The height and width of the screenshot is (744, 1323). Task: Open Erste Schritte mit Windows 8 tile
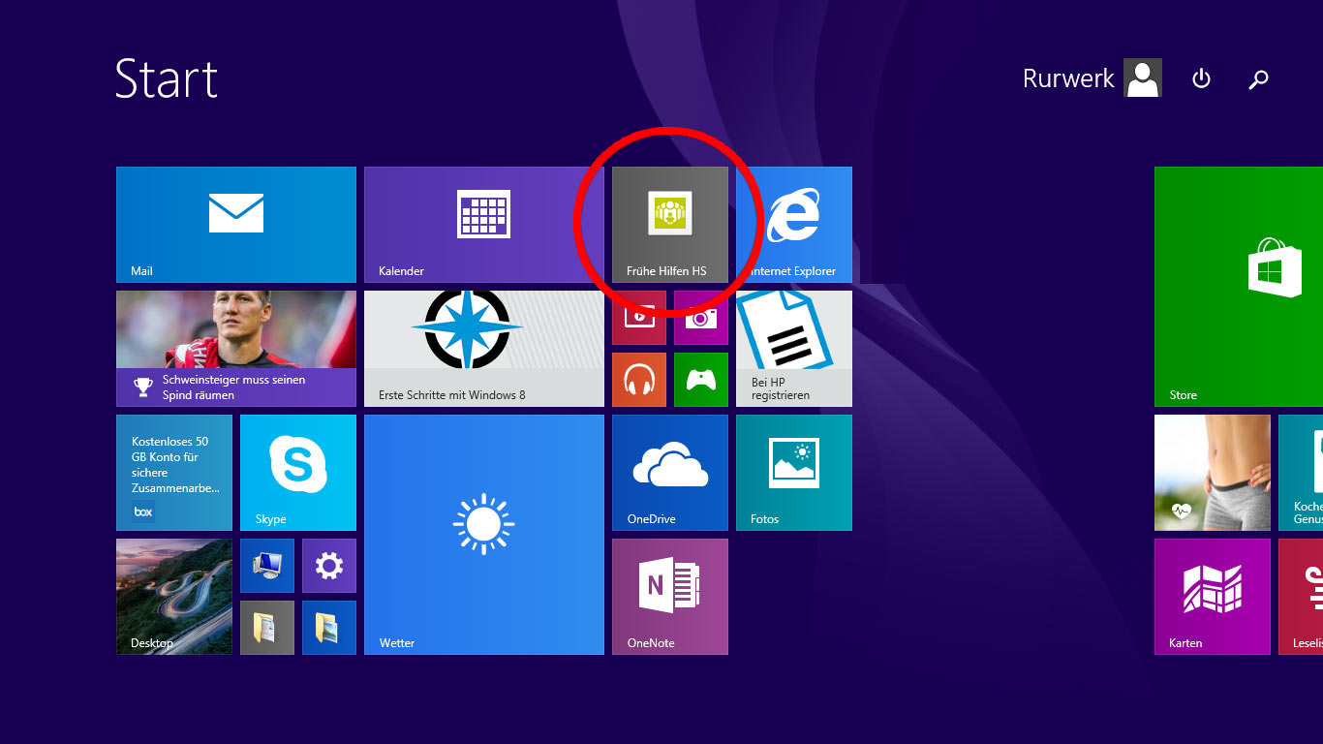point(484,349)
